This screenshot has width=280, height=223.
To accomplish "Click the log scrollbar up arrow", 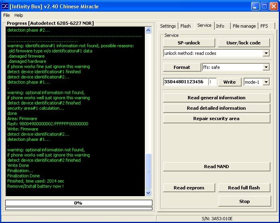I will pyautogui.click(x=148, y=30).
